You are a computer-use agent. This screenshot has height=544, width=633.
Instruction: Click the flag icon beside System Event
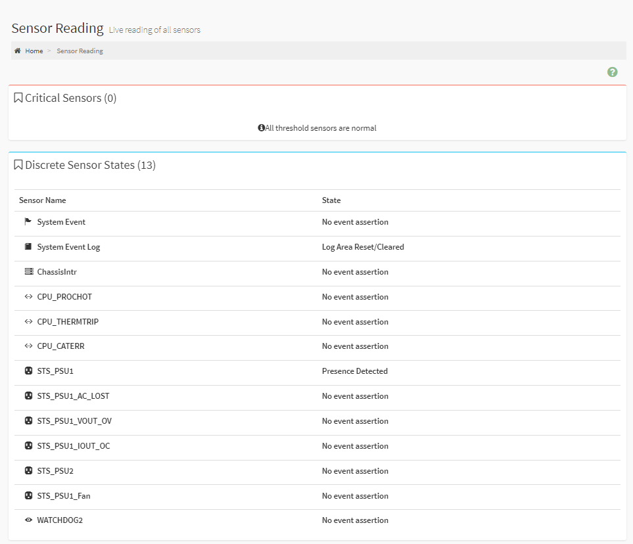click(28, 222)
